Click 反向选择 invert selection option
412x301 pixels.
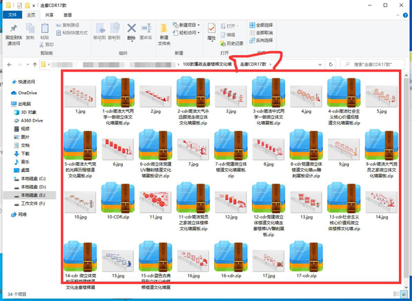click(x=264, y=40)
